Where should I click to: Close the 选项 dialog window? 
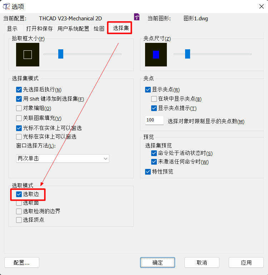coord(261,6)
